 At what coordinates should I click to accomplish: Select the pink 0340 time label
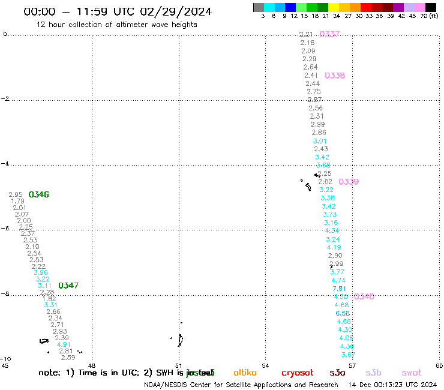[x=364, y=296]
